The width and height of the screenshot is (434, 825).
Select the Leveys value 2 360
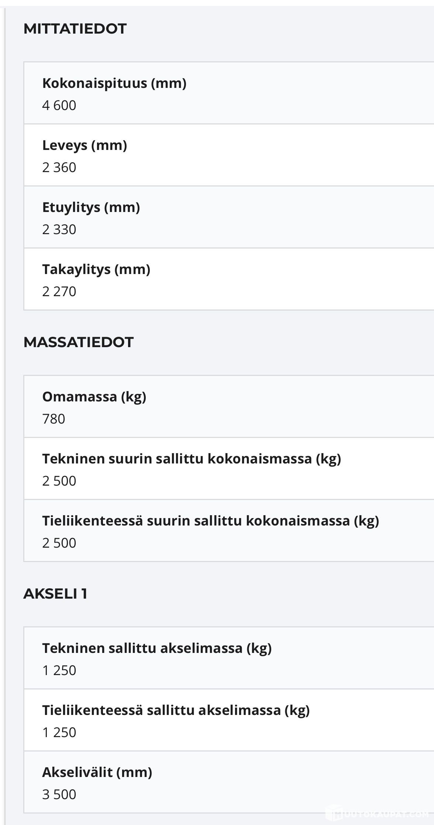(x=59, y=168)
